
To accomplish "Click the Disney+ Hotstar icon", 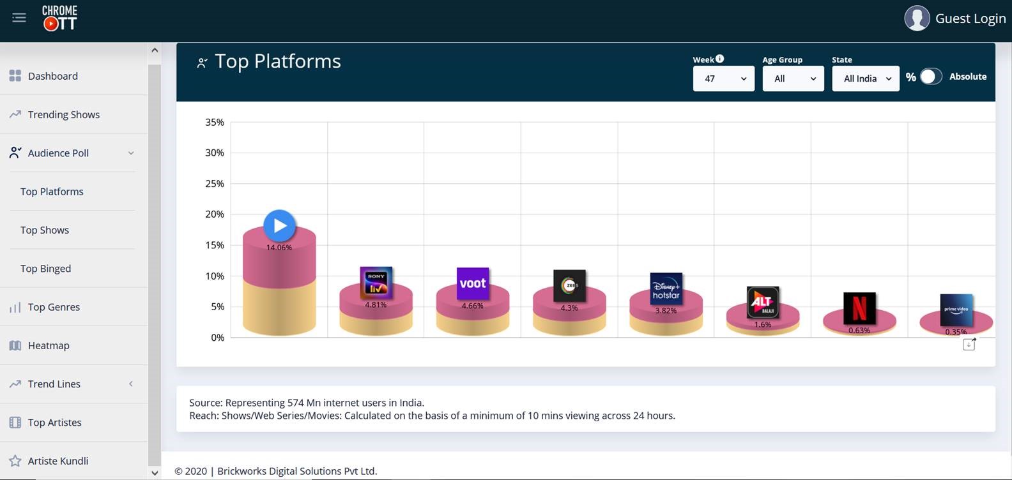I will point(666,290).
